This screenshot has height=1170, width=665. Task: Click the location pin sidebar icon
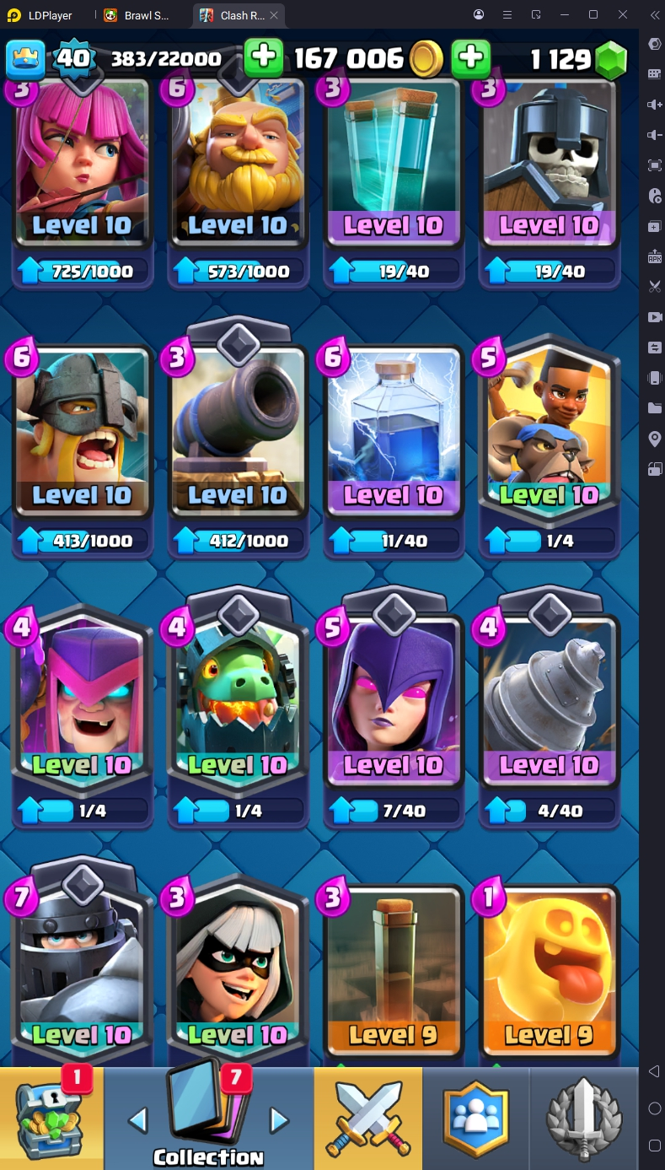pos(655,439)
